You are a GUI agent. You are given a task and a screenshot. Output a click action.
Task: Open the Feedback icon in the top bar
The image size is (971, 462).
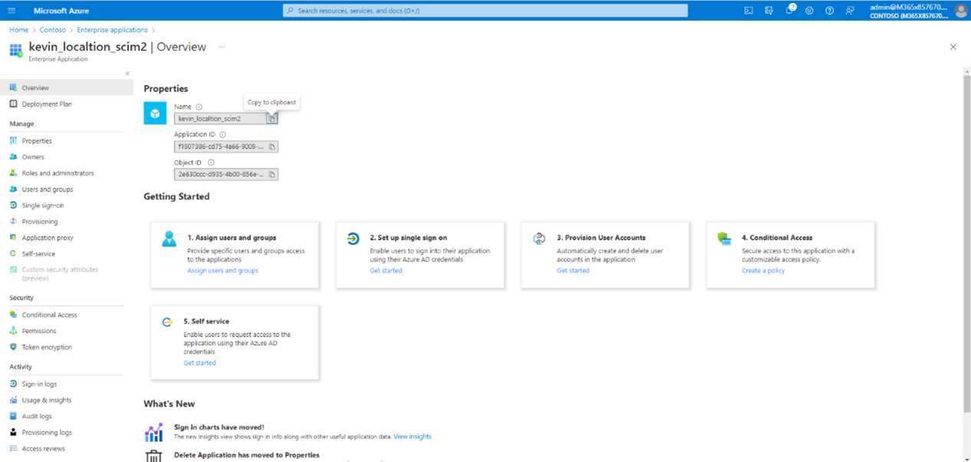point(850,11)
